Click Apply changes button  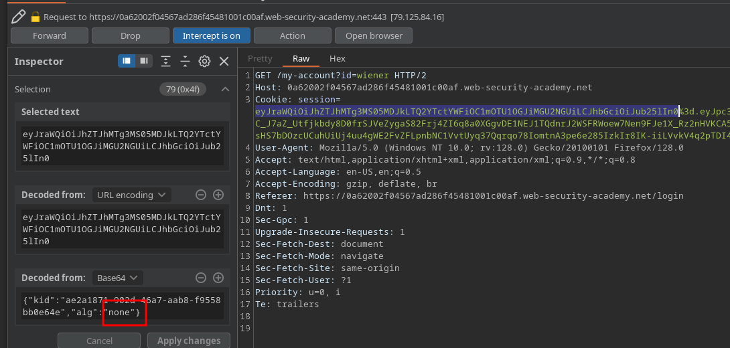(188, 341)
